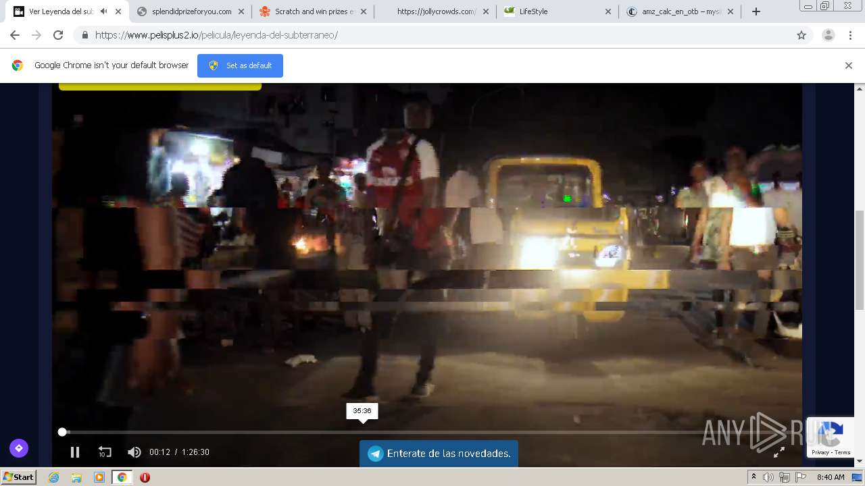Click the page scrollbar thumb
The height and width of the screenshot is (486, 865).
point(860,260)
